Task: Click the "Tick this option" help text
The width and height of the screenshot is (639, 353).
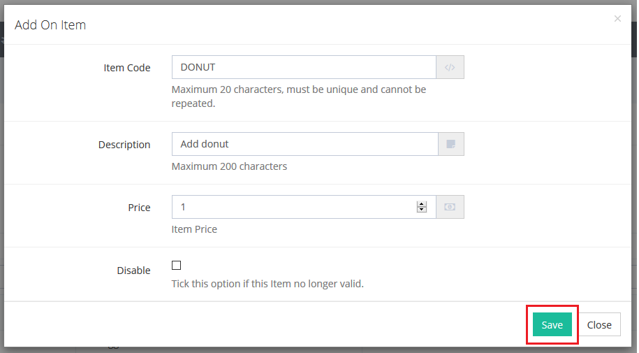Action: tap(267, 284)
